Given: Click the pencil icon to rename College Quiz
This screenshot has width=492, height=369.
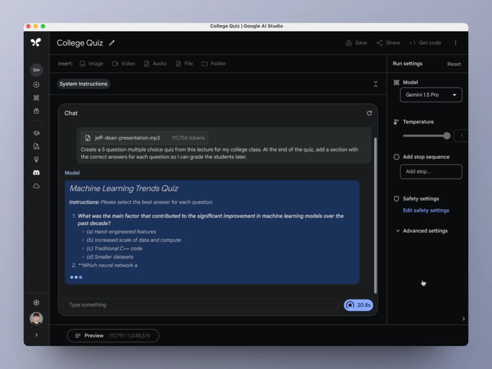Looking at the screenshot, I should [112, 43].
